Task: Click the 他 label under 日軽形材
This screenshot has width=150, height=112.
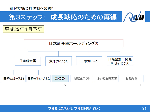Action: point(140,85)
